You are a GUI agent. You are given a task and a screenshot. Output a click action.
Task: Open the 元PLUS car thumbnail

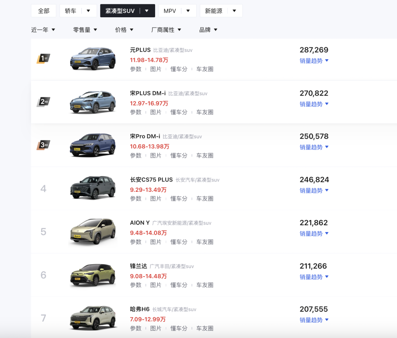pos(93,59)
